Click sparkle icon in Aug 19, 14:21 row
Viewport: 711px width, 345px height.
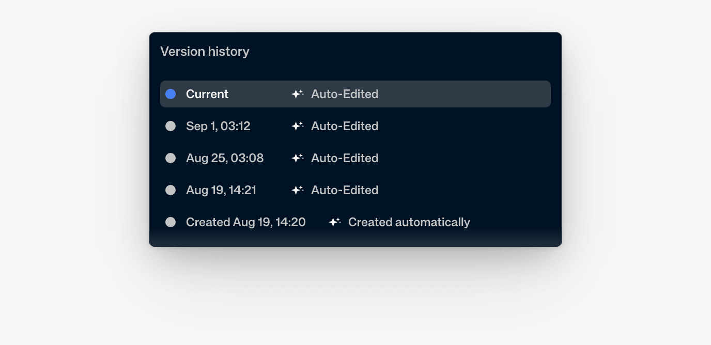click(x=297, y=190)
